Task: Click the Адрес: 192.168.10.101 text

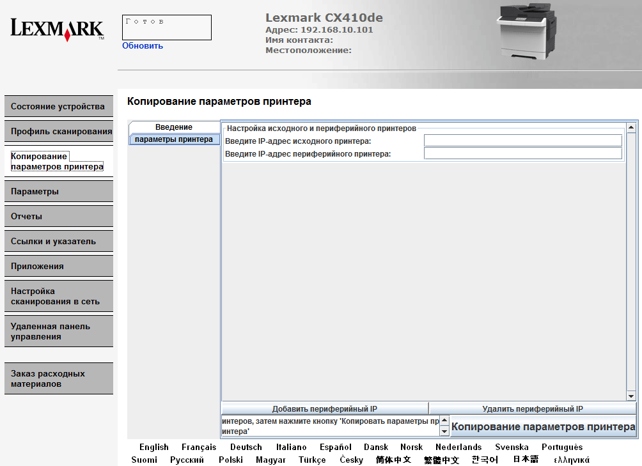Action: tap(319, 30)
